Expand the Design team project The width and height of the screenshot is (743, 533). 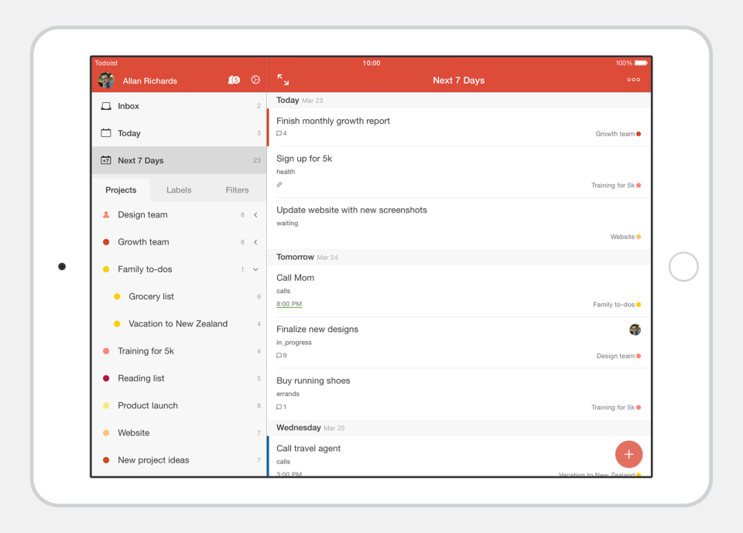(x=256, y=214)
